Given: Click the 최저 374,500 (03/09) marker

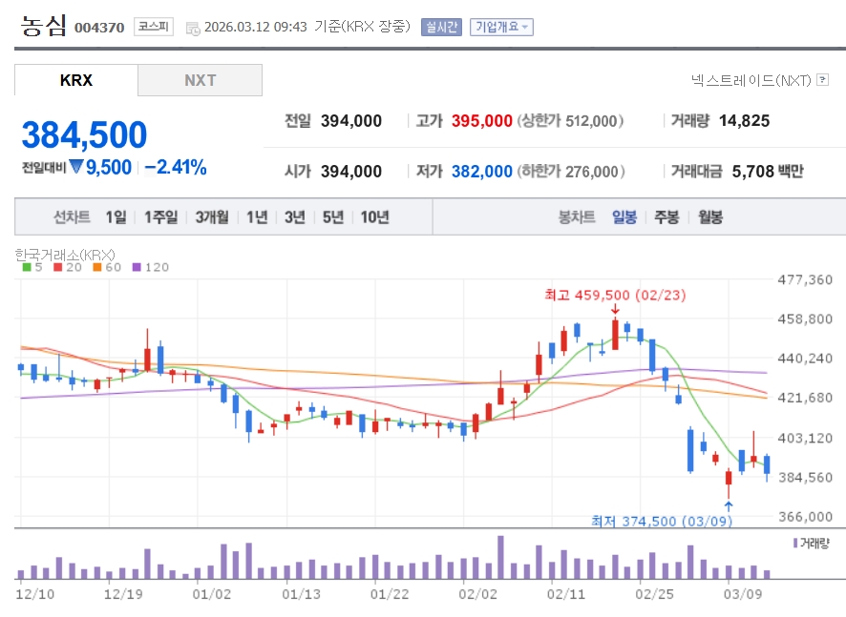Looking at the screenshot, I should pos(662,521).
